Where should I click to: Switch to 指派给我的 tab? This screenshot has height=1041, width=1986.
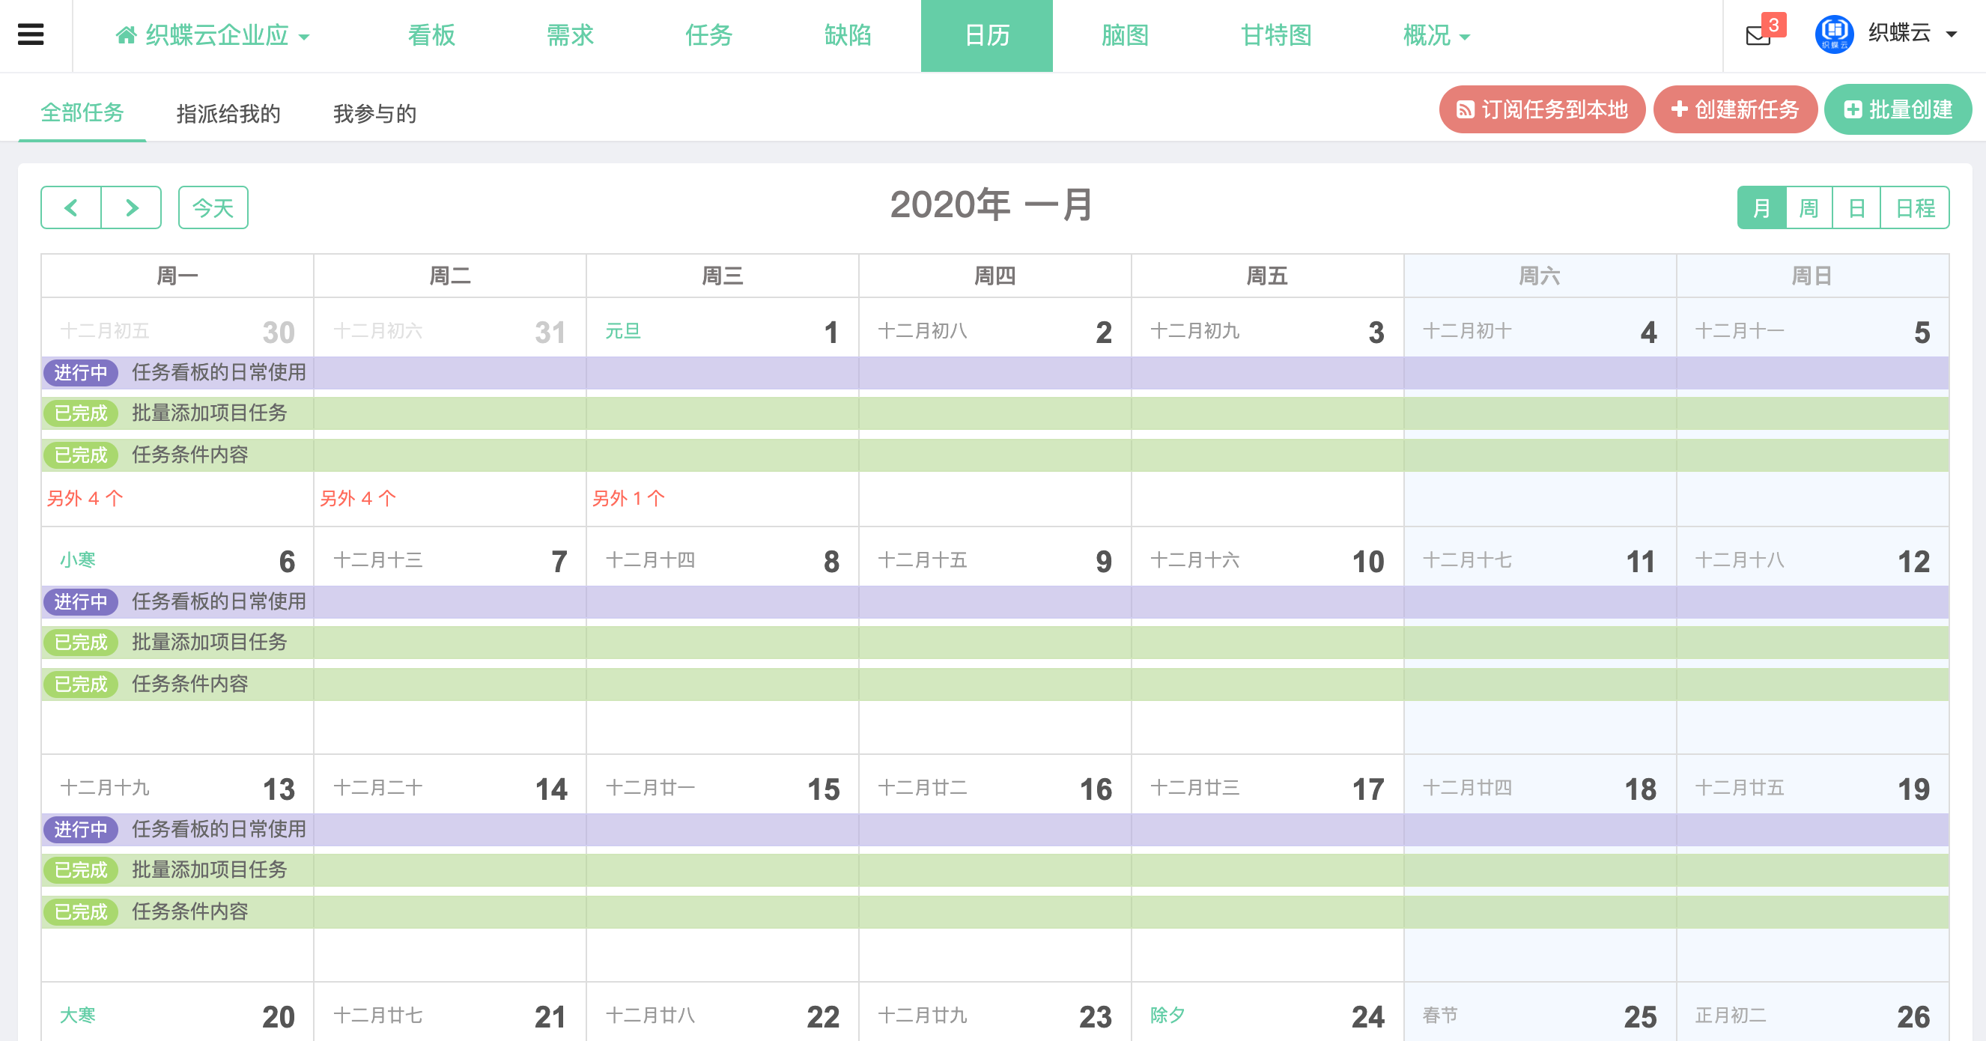coord(228,113)
